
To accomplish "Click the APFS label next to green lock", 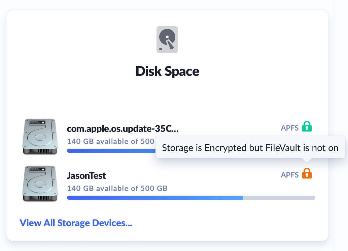I will [290, 128].
